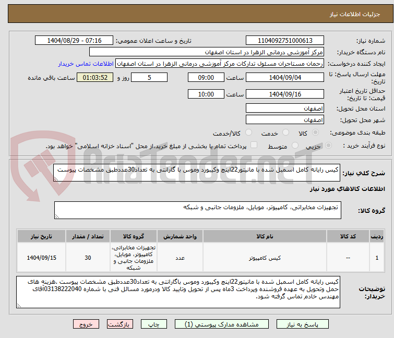The image size is (394, 338).
Task: Click the تعداد / مقدار column header
Action: (88, 236)
